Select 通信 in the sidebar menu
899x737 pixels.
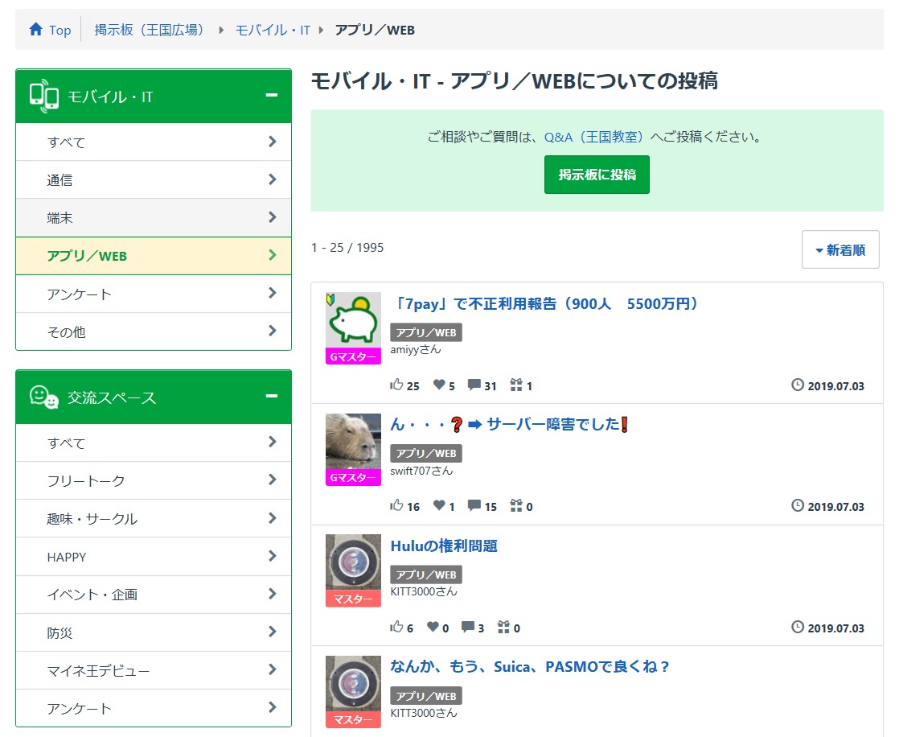(153, 180)
